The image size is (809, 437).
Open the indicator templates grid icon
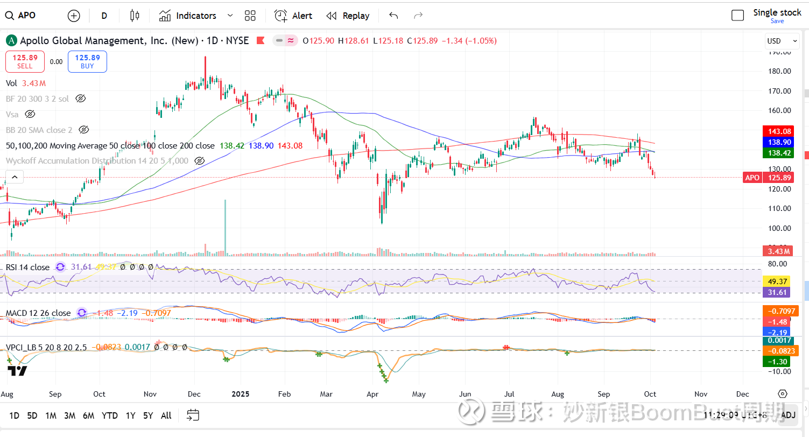click(250, 16)
